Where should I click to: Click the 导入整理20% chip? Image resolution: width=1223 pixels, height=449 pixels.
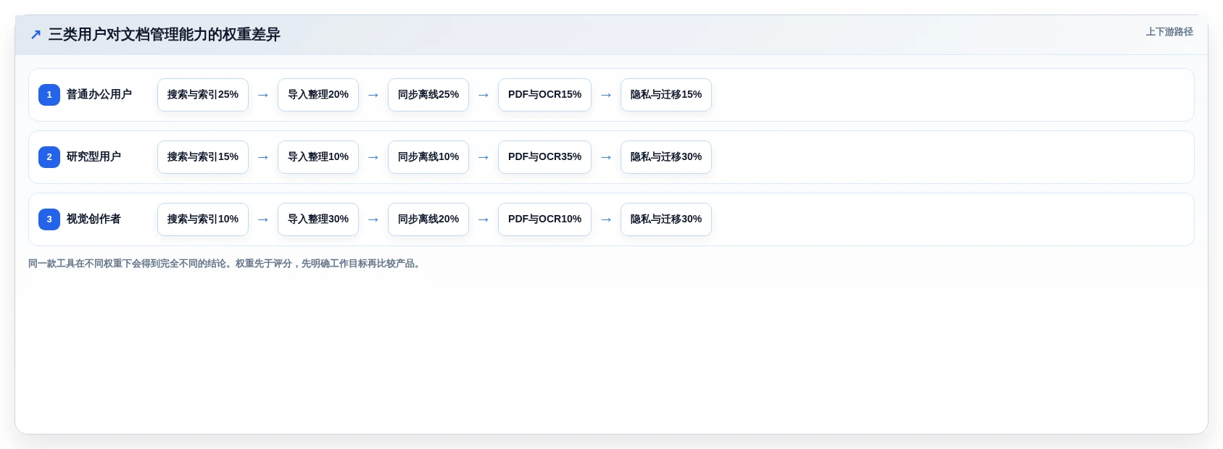(318, 95)
